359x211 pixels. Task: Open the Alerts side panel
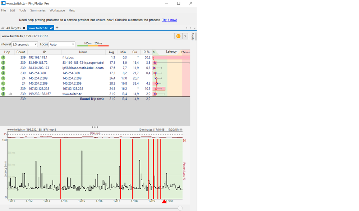193,37
